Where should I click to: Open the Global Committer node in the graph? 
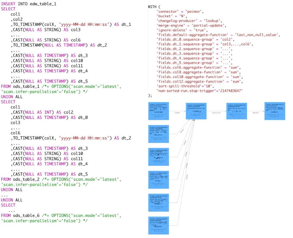pyautogui.click(x=275, y=111)
